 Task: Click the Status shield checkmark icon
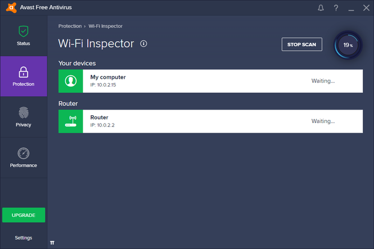pyautogui.click(x=24, y=31)
